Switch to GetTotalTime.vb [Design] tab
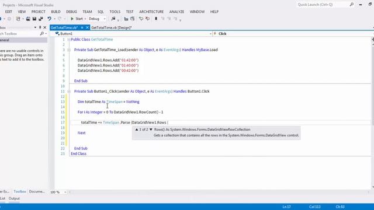374x210 pixels. click(x=112, y=27)
